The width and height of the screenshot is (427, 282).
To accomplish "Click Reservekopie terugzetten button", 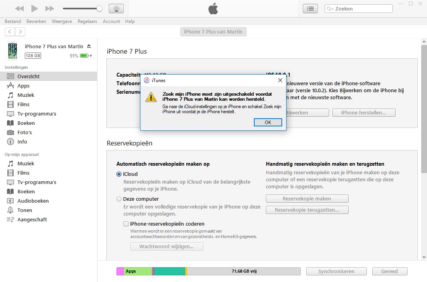I will click(307, 210).
